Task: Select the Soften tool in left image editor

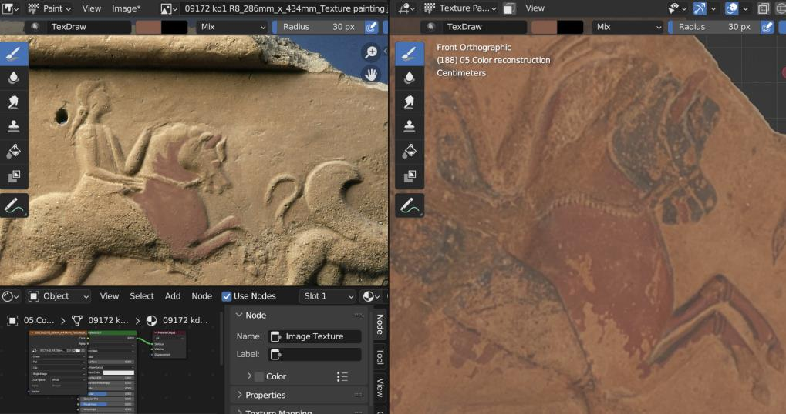Action: pos(14,77)
